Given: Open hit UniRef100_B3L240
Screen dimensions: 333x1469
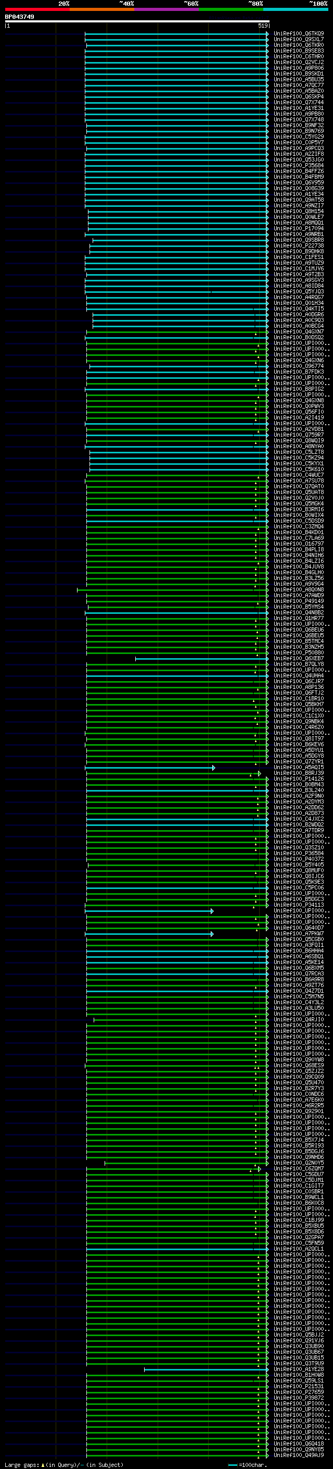Looking at the screenshot, I should coord(299,791).
